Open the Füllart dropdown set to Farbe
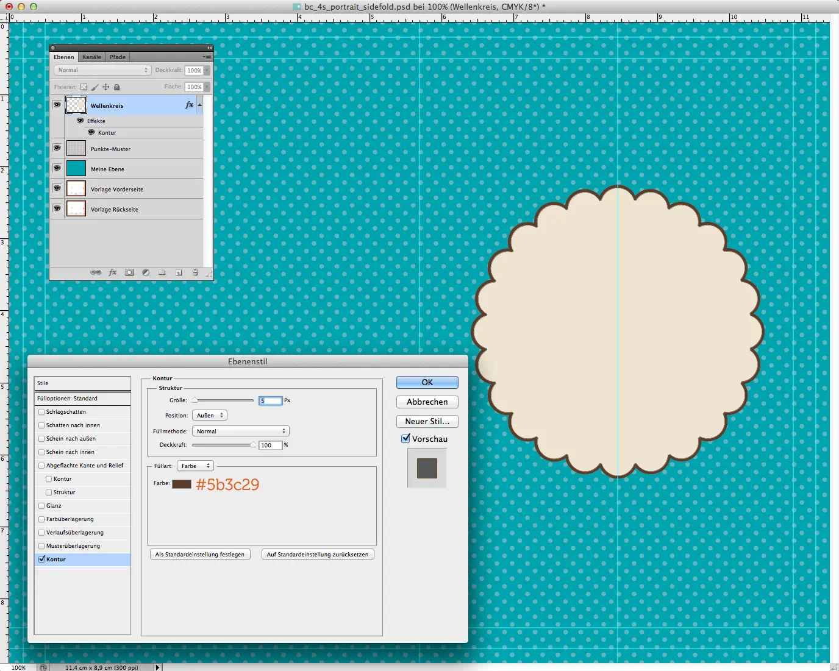839x671 pixels. pyautogui.click(x=195, y=466)
